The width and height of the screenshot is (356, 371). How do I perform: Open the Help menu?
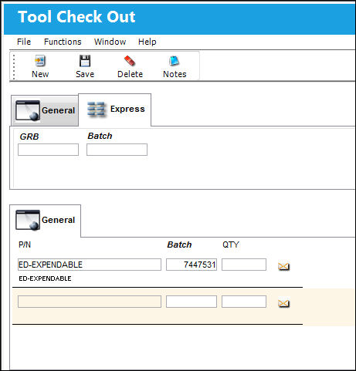point(147,42)
